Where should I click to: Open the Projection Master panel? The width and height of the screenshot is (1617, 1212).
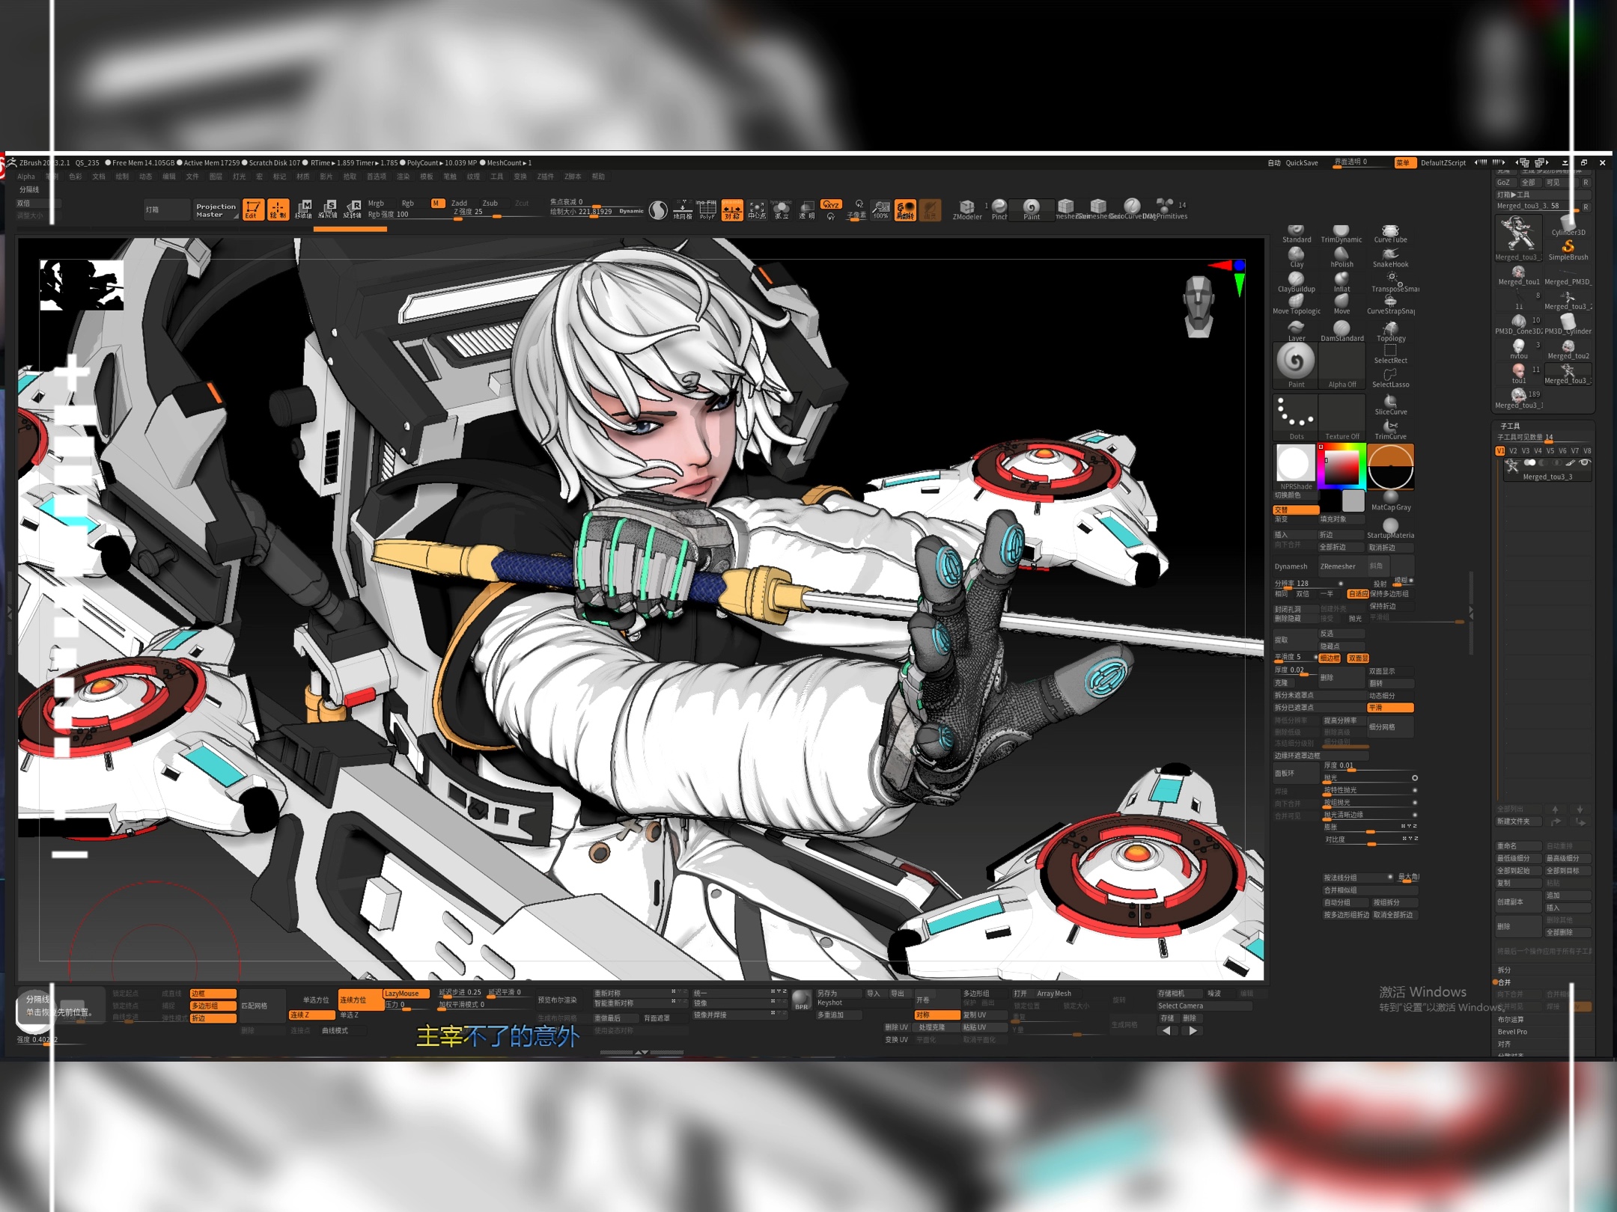(x=216, y=210)
